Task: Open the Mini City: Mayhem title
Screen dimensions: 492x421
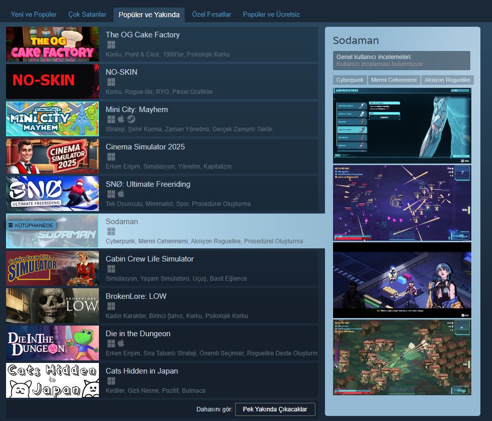Action: pos(137,109)
